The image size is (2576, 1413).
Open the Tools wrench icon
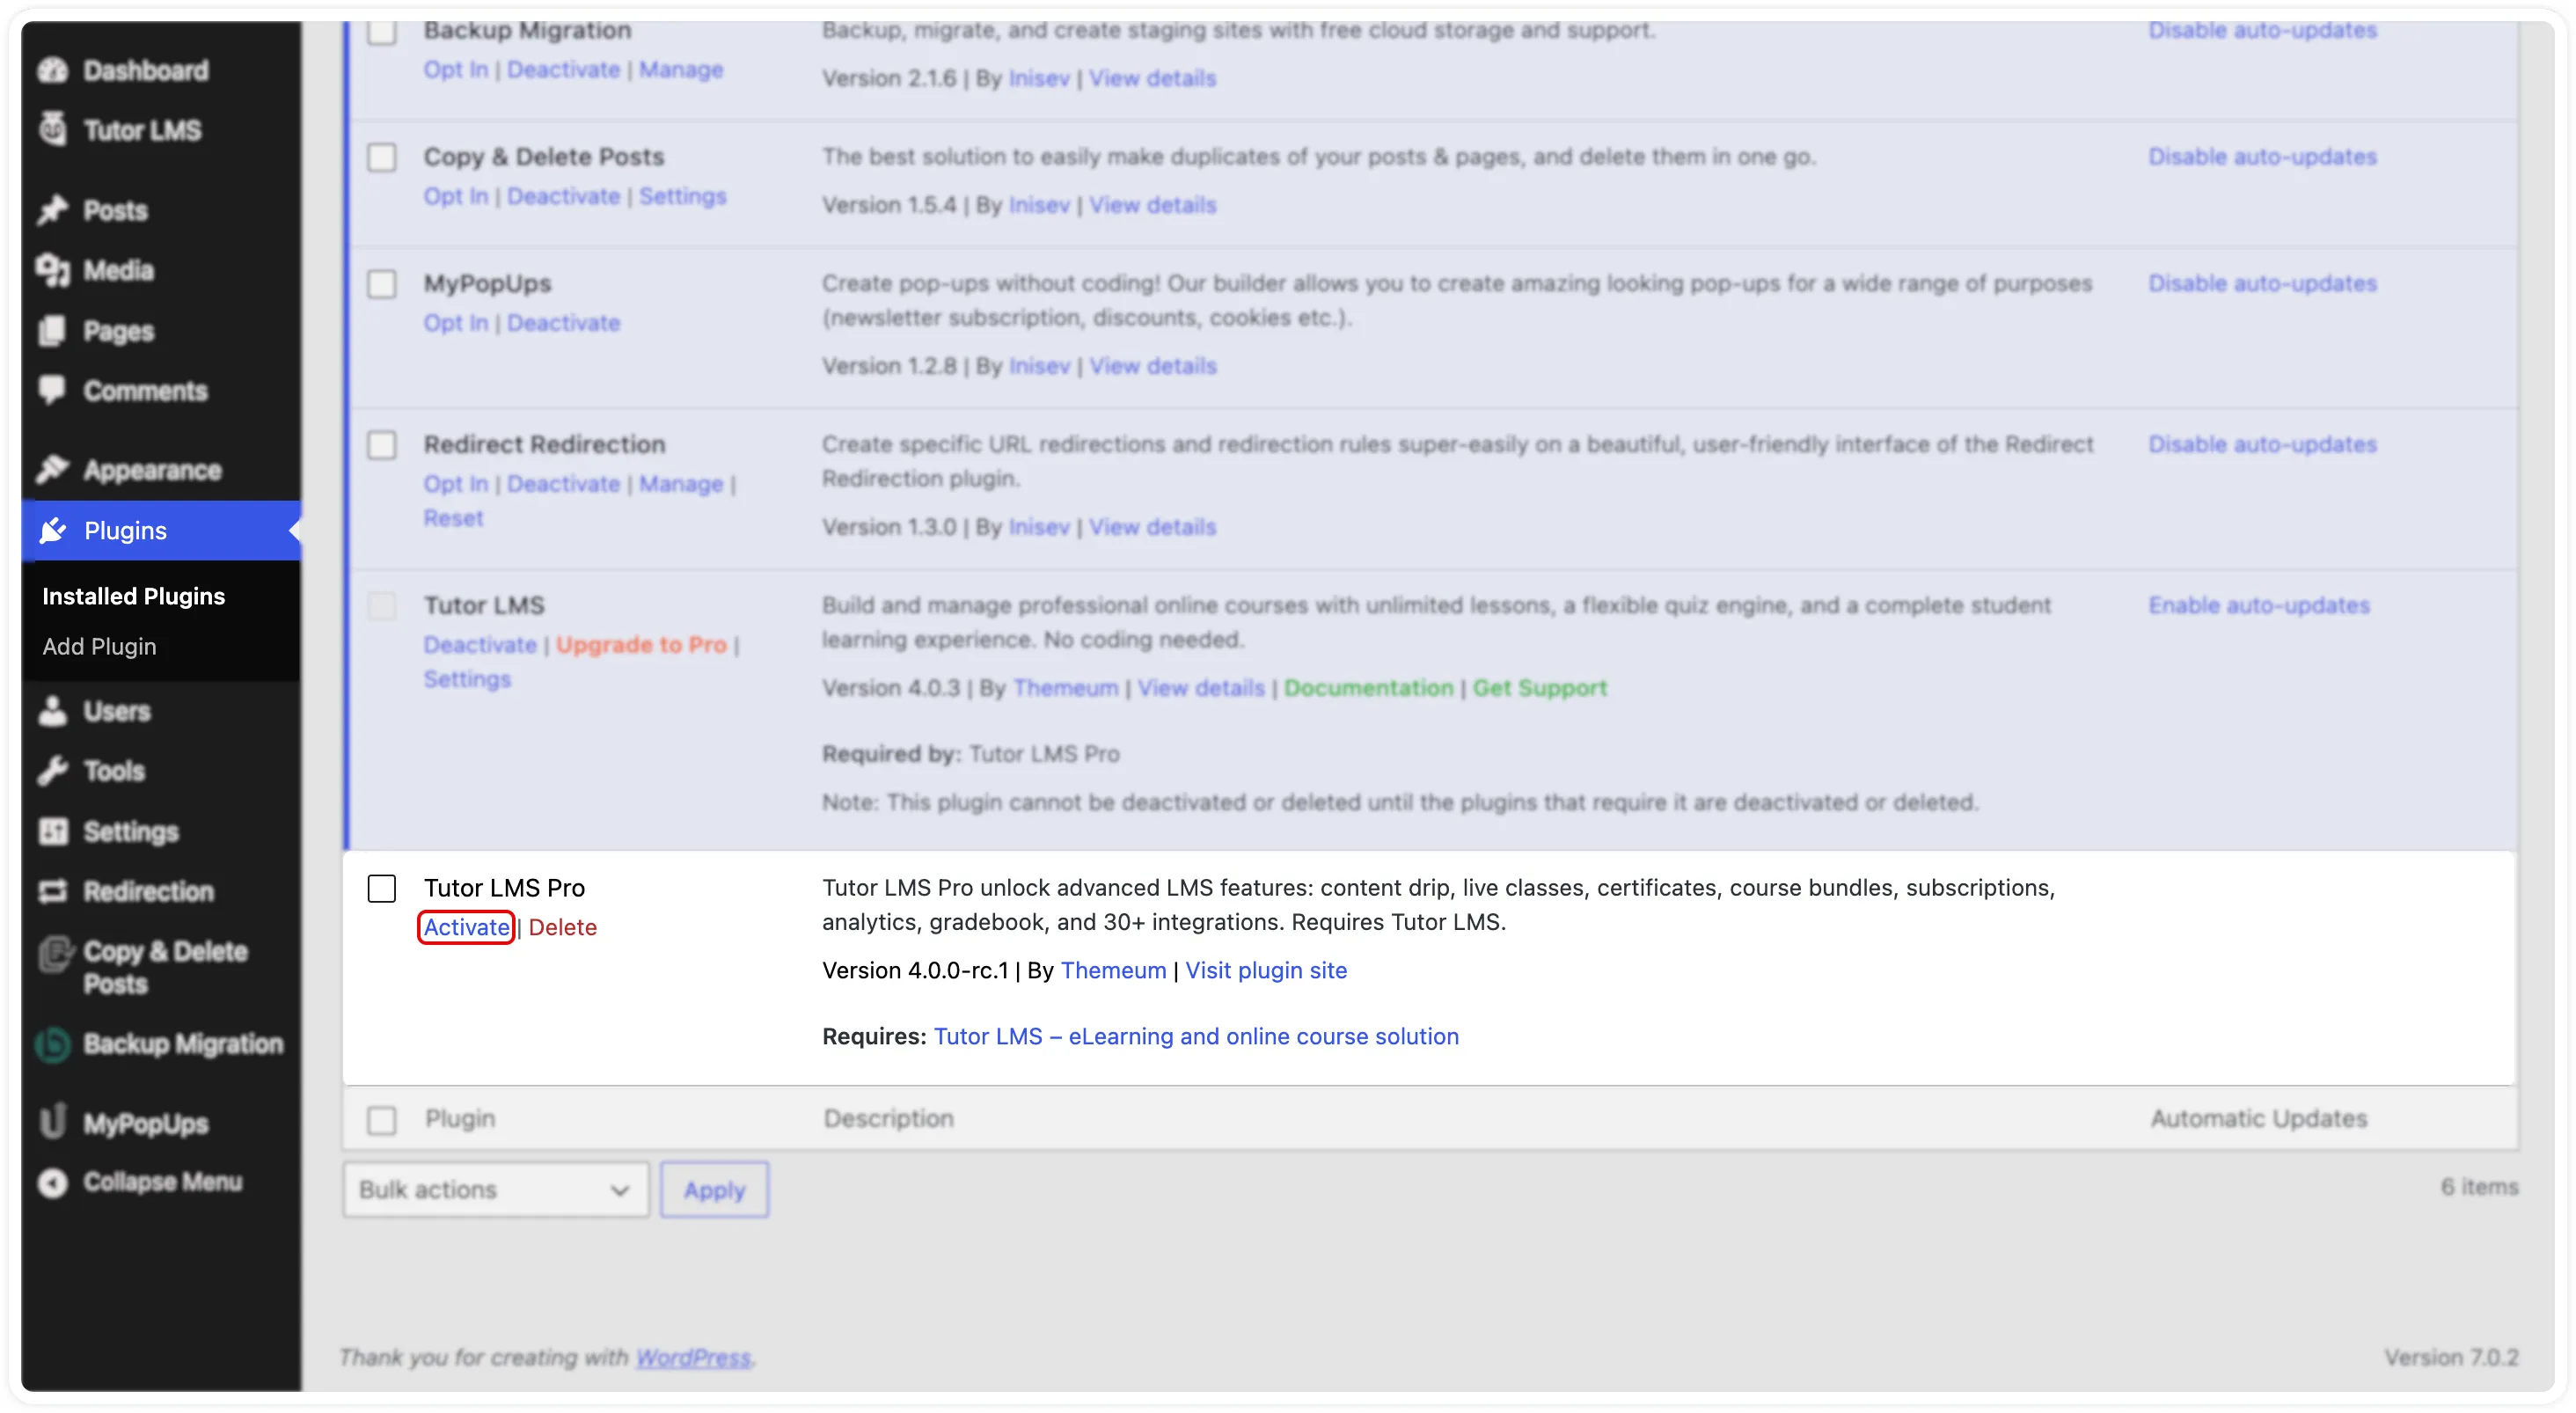tap(52, 770)
